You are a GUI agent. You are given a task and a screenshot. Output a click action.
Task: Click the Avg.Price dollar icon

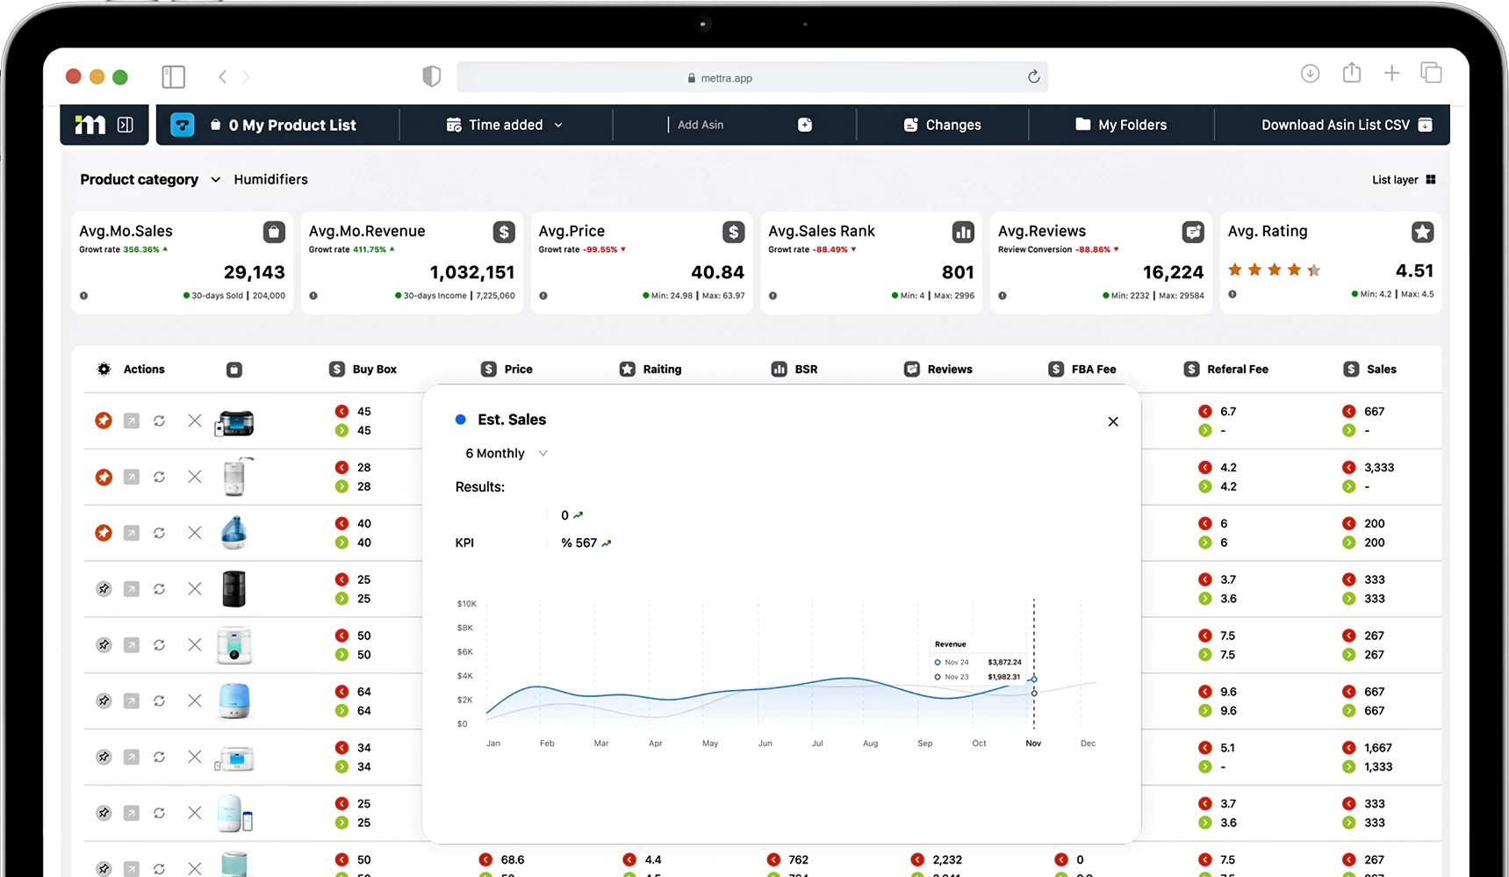click(734, 232)
